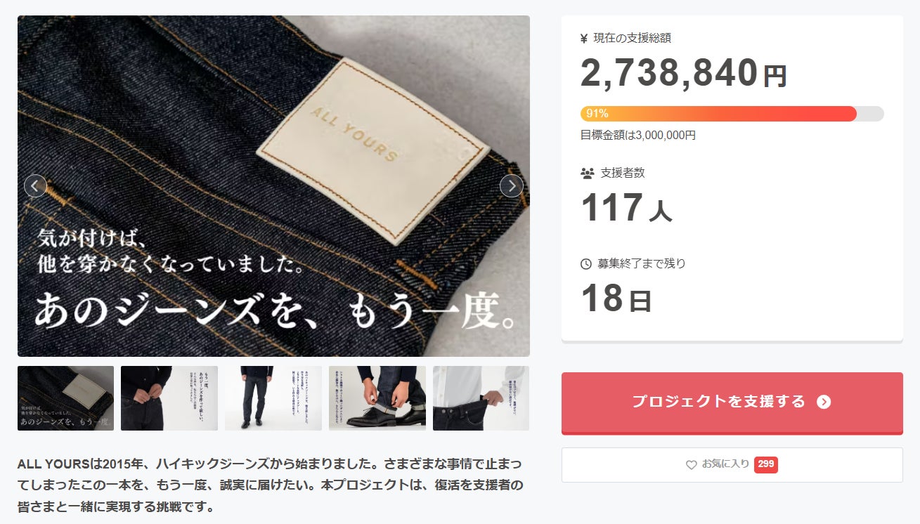
Task: Click プロジェクトを支援する button
Action: pyautogui.click(x=732, y=402)
